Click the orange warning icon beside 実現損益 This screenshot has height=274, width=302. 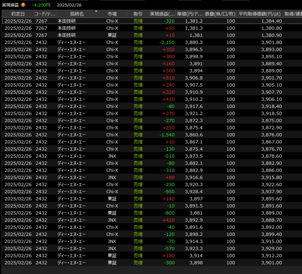[23, 5]
